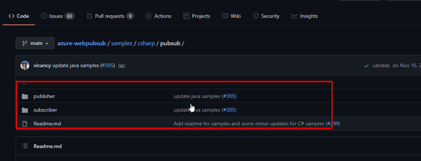Click vicancy's avatar thumbnail
This screenshot has height=161, width=421.
[25, 66]
